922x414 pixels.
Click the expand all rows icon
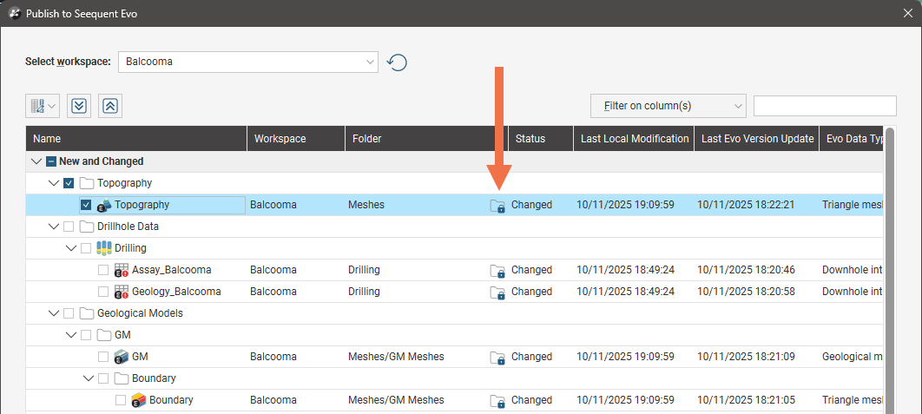[79, 106]
